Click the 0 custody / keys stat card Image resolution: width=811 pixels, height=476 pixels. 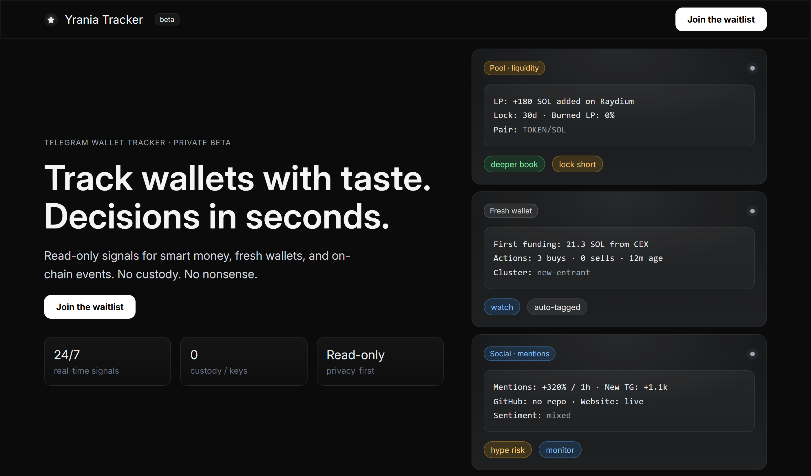pos(244,361)
